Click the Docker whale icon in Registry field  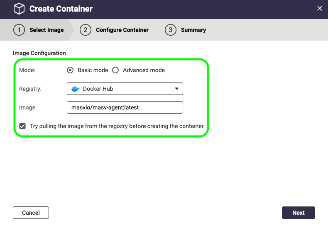75,89
